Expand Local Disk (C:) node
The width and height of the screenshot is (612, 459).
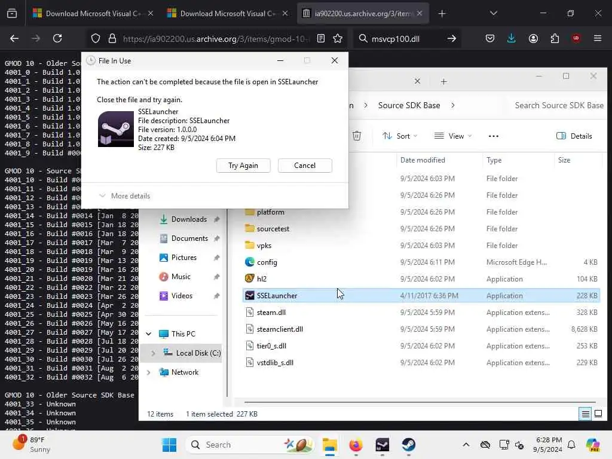(154, 353)
